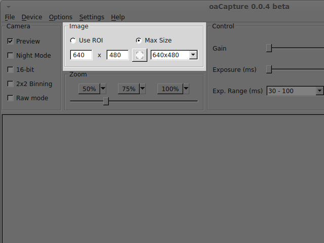Enable 16-bit capture checkbox

(x=10, y=70)
